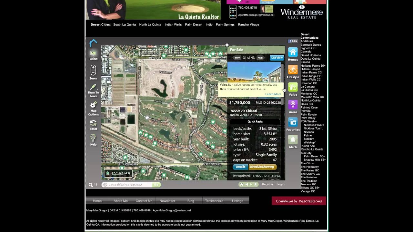Click AgentMacGregor@Verizon.net email in header

256,15
